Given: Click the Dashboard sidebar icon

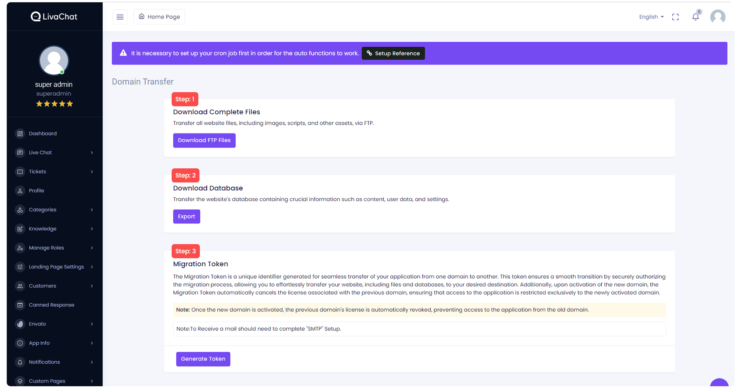Looking at the screenshot, I should [x=20, y=134].
